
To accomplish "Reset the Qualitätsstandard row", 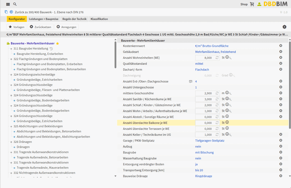I will tap(281, 63).
